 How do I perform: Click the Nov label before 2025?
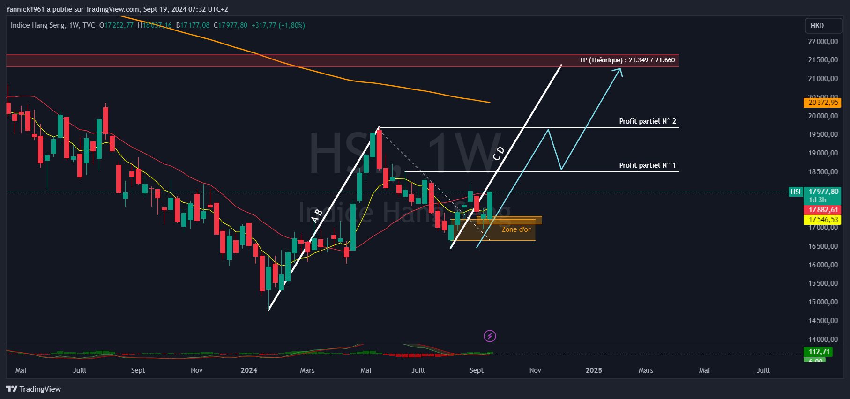[535, 370]
